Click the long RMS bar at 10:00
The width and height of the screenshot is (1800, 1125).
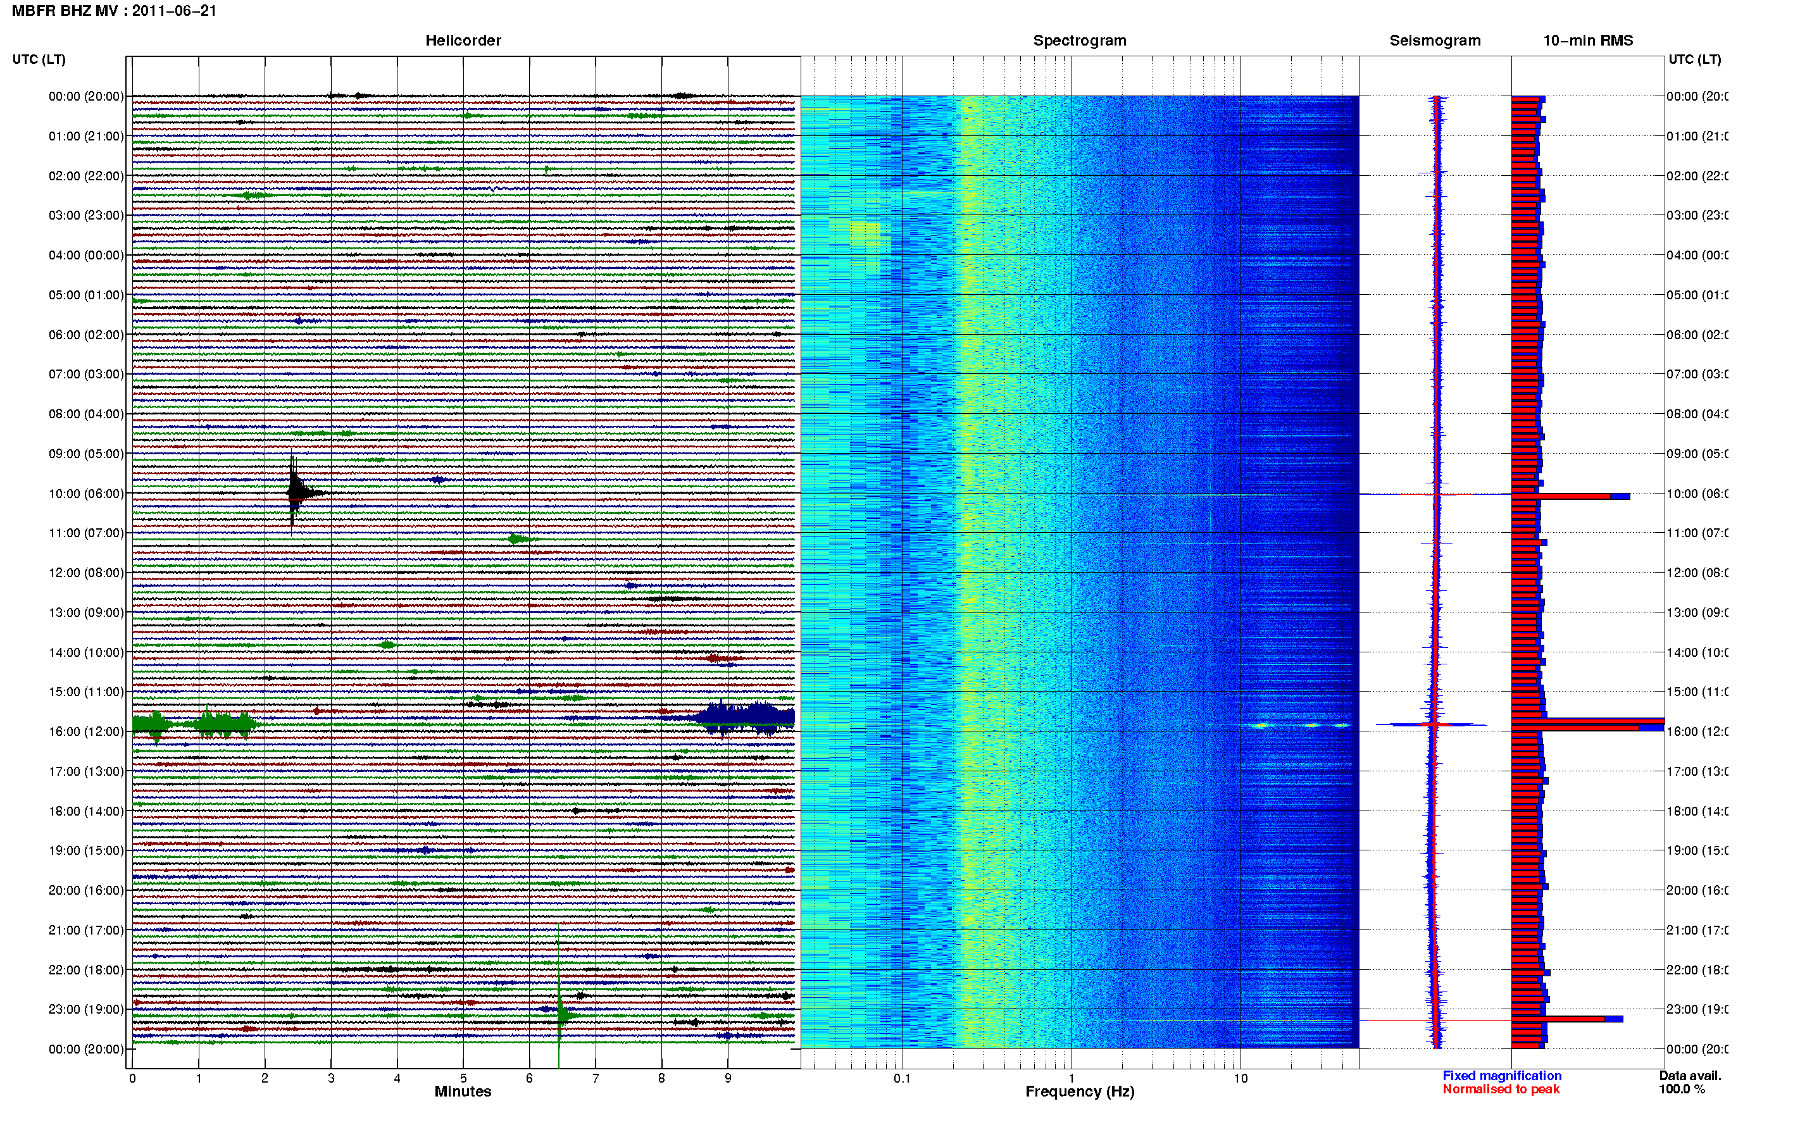(x=1571, y=496)
